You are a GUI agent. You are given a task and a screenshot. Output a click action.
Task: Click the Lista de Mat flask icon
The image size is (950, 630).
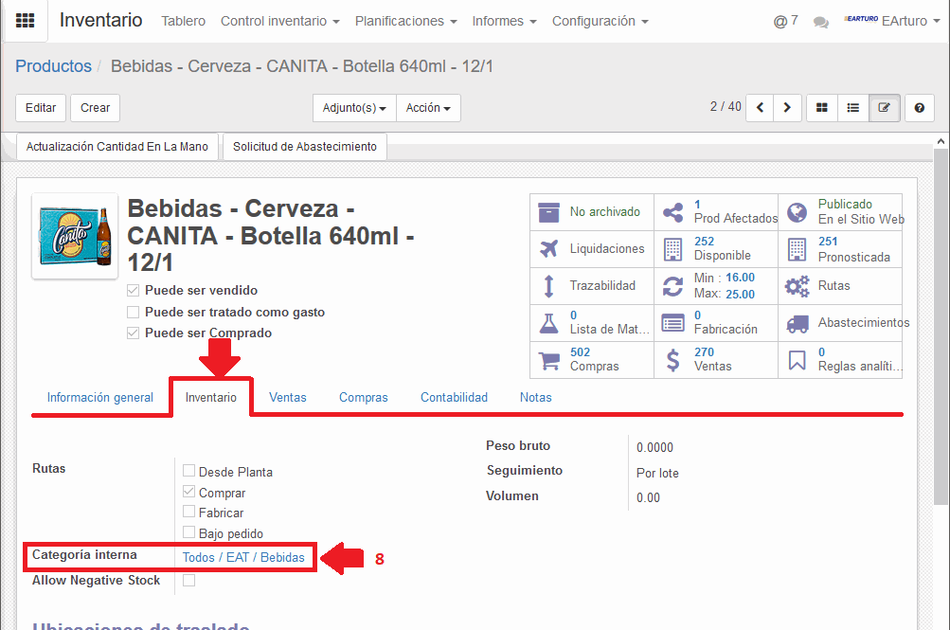[x=549, y=323]
